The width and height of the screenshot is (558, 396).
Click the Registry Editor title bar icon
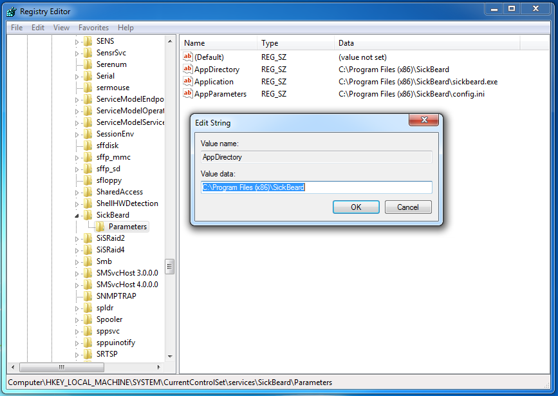pyautogui.click(x=12, y=12)
